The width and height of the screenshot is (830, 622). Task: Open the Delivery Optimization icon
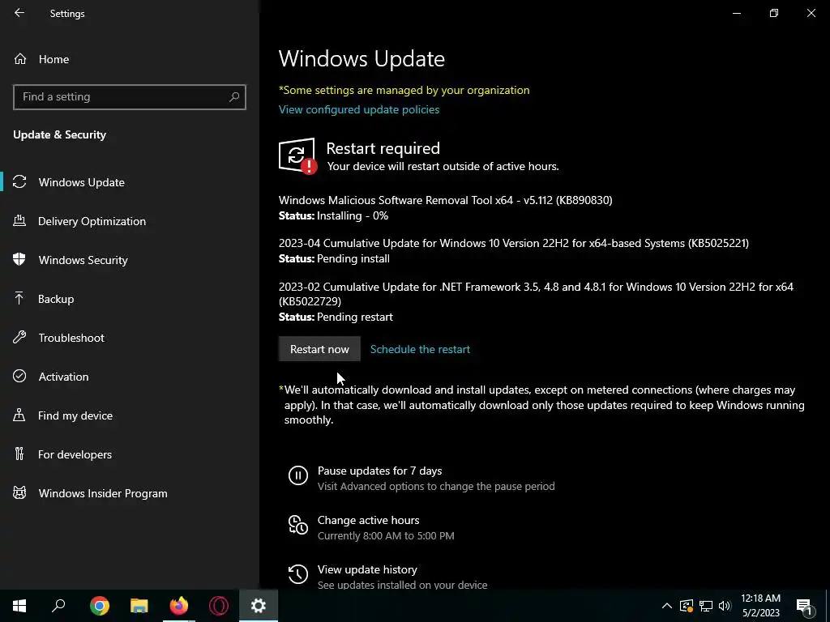coord(19,221)
